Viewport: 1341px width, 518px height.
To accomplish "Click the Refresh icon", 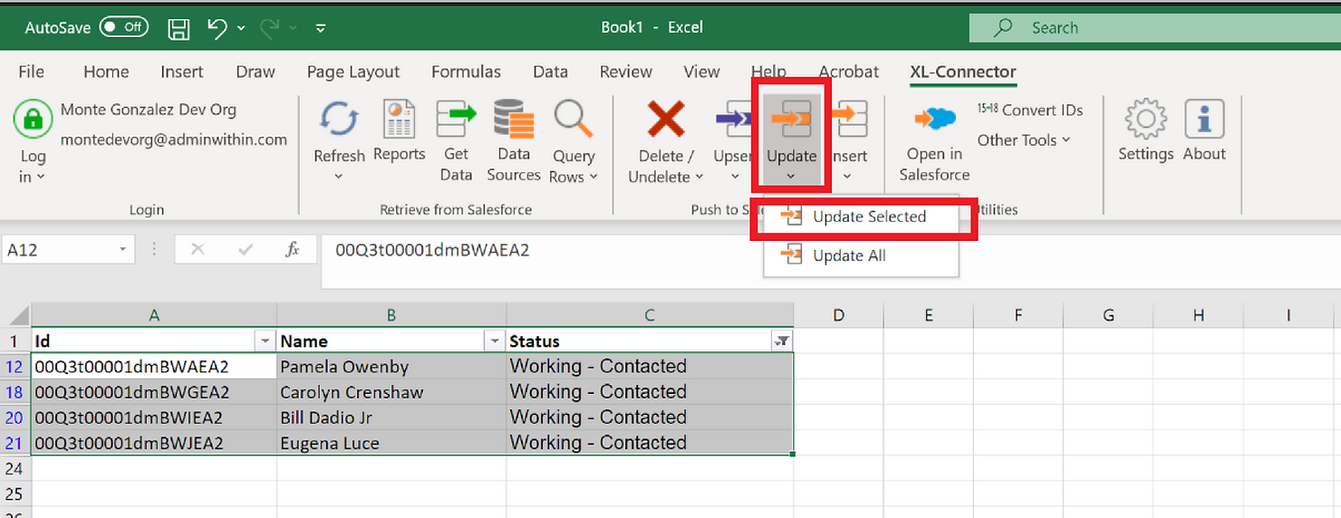I will (x=339, y=120).
